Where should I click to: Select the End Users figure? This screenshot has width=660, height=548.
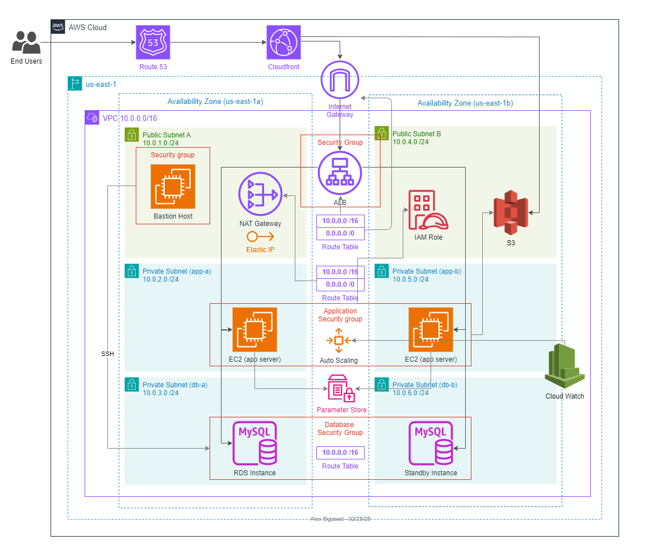(26, 41)
